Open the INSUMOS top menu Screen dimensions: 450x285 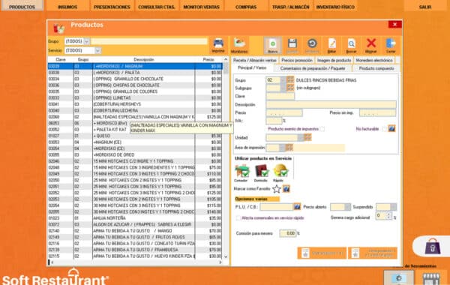[67, 7]
